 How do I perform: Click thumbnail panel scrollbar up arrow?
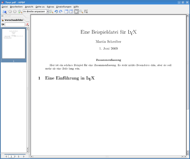click(28, 29)
